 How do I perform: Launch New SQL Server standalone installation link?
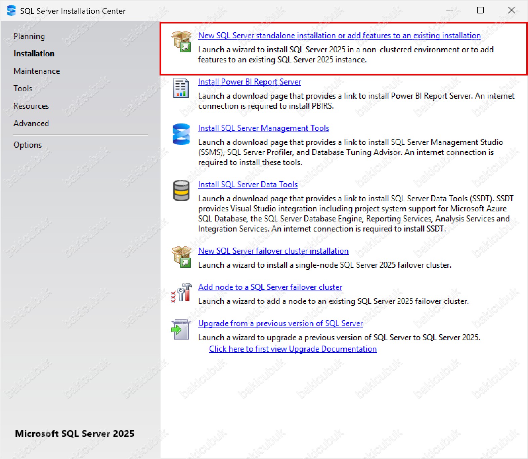(339, 36)
